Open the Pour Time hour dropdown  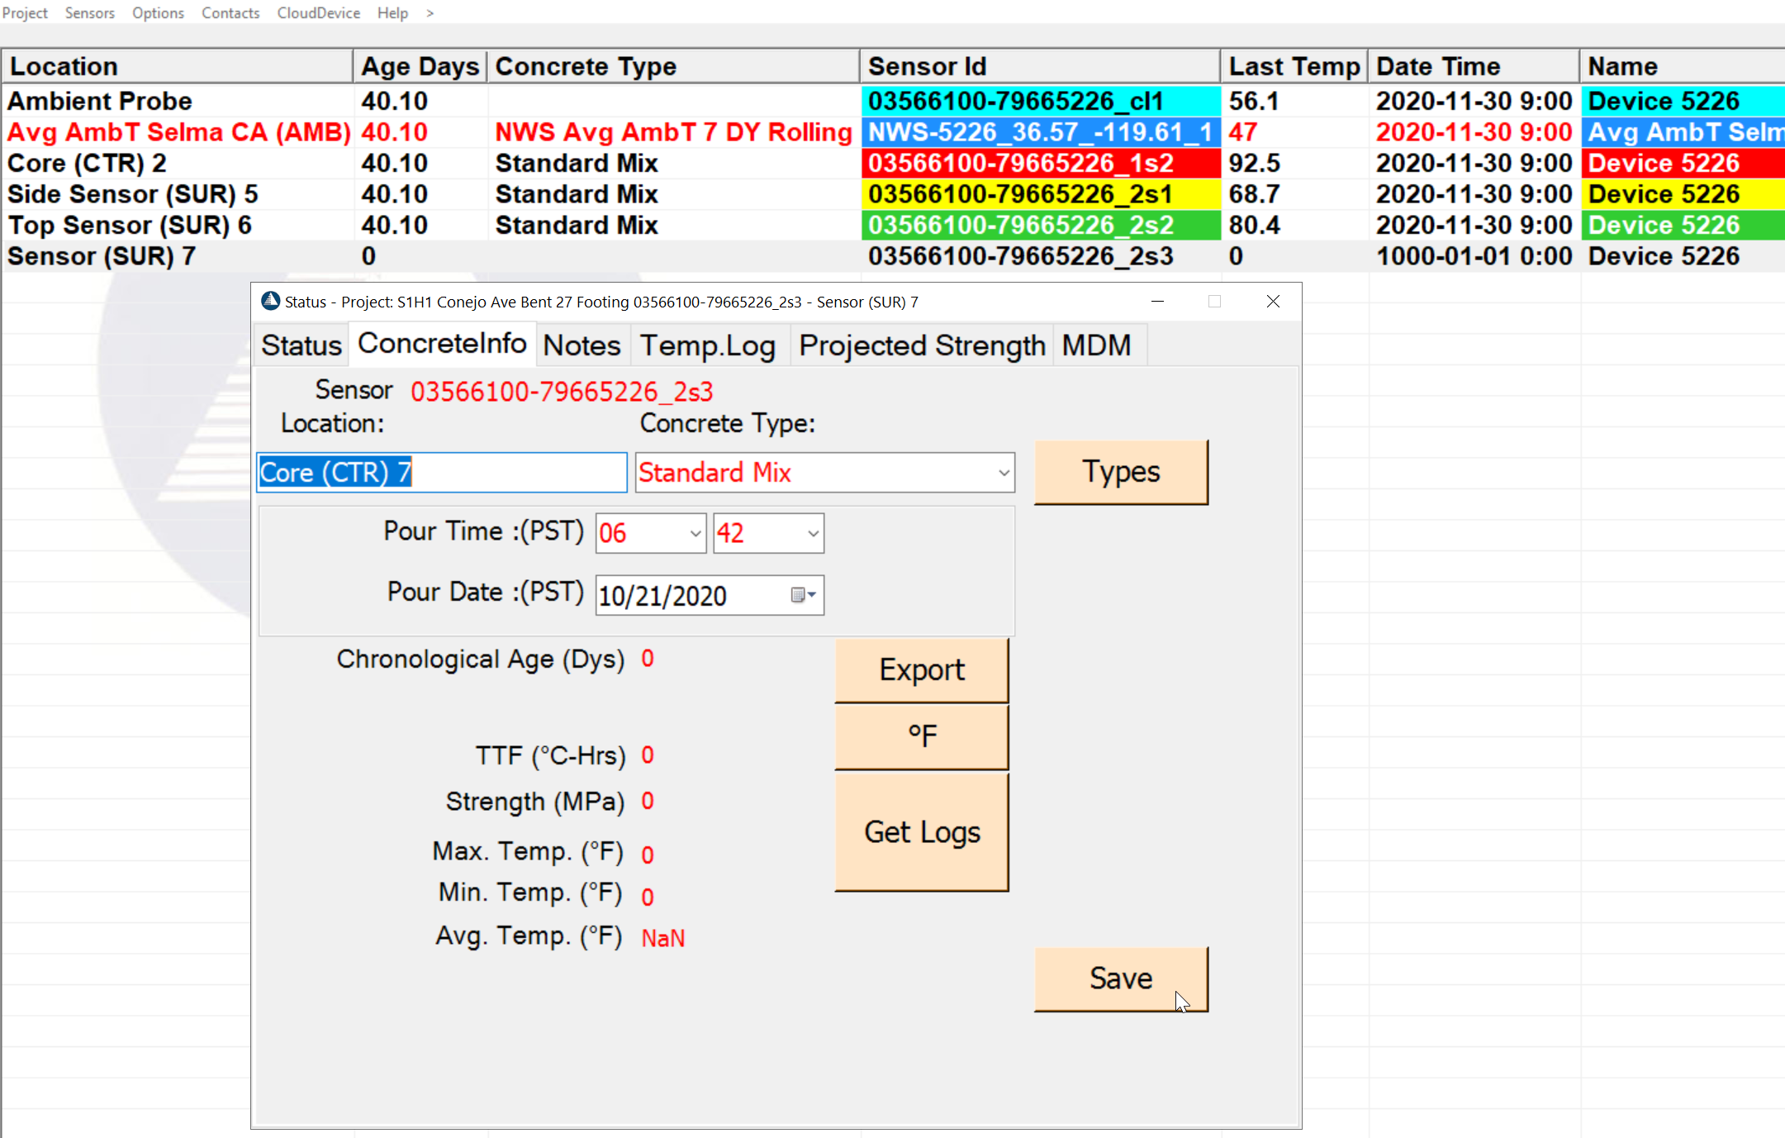[x=695, y=533]
